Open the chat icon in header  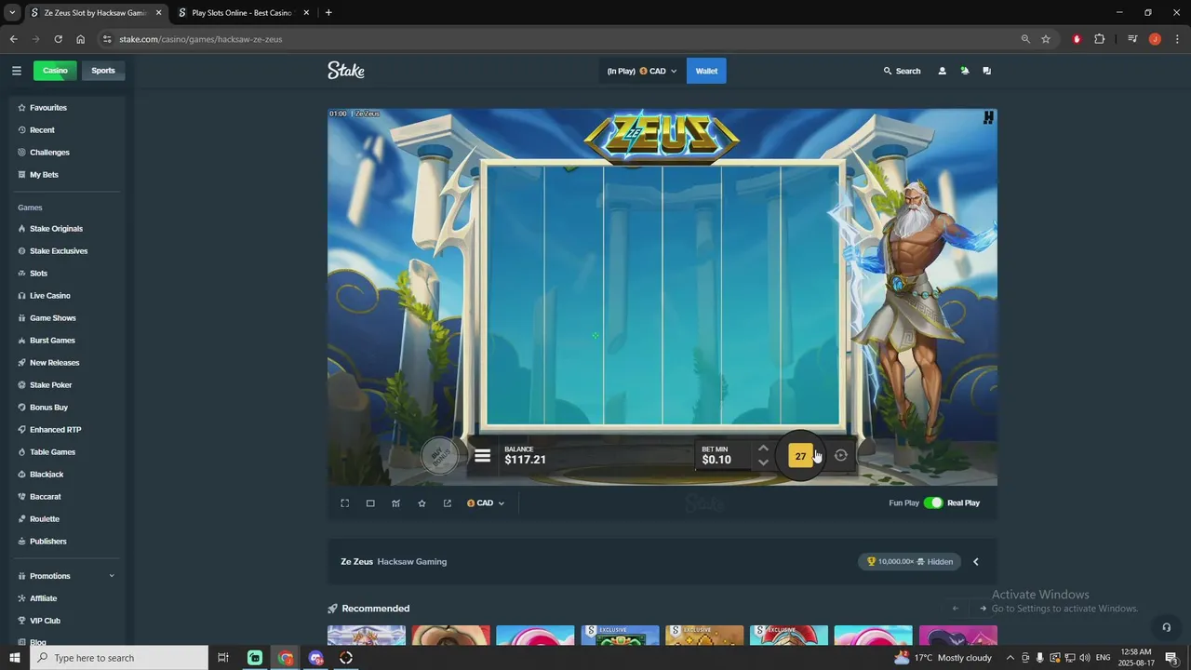[986, 71]
